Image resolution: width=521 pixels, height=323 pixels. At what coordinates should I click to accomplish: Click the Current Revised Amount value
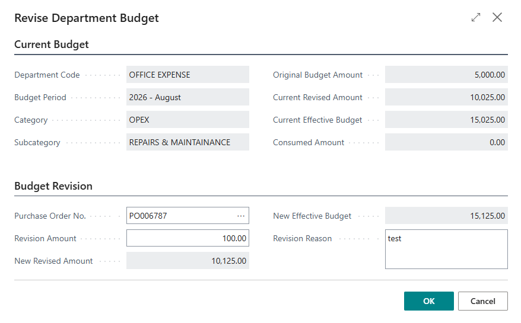coord(446,97)
